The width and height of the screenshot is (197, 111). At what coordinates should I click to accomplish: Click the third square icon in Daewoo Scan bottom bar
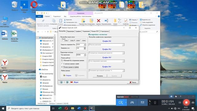pyautogui.click(x=67, y=82)
